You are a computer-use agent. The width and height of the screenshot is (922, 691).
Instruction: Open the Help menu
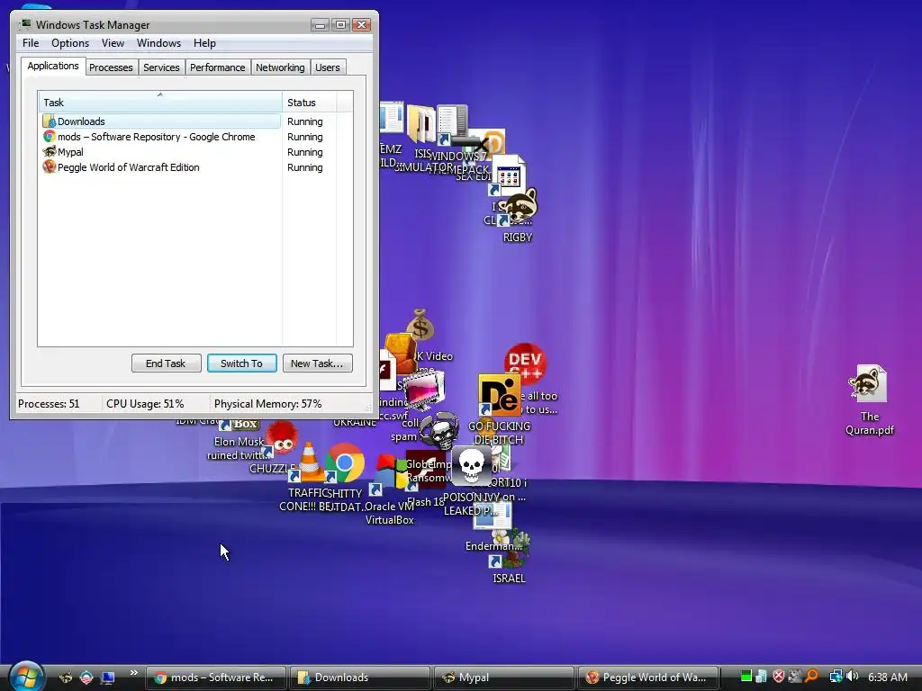tap(204, 43)
